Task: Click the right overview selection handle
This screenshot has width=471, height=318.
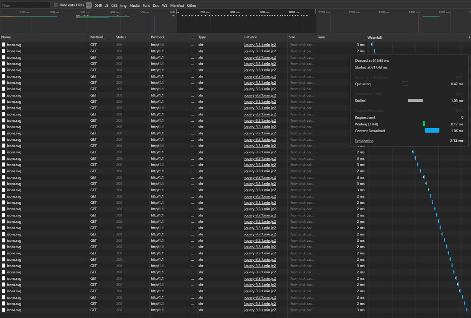Action: point(315,12)
